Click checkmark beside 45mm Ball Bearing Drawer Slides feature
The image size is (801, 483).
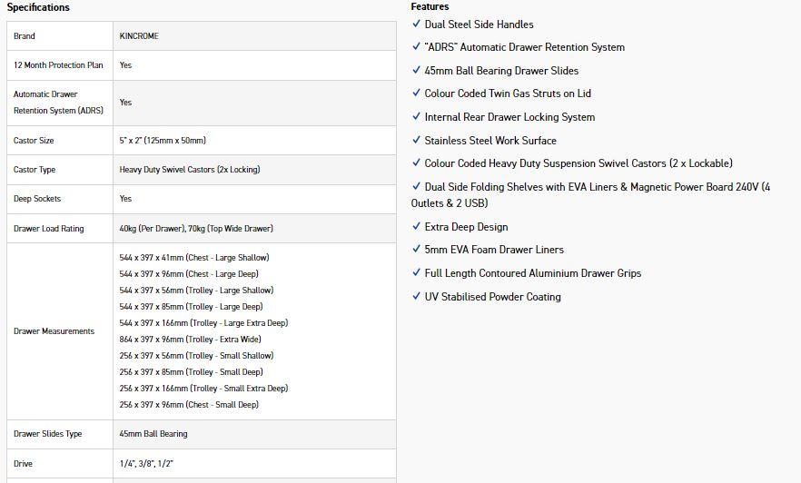pos(416,71)
